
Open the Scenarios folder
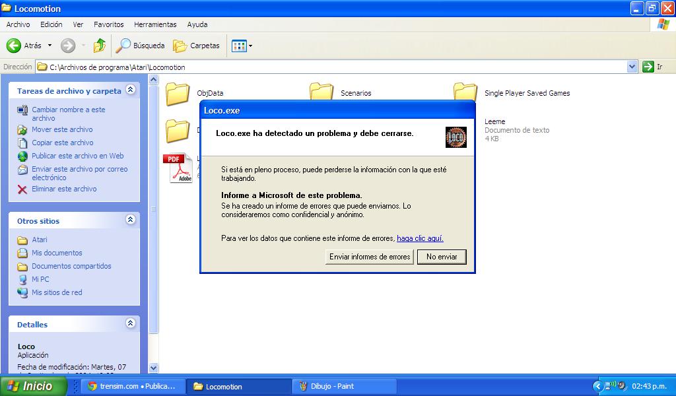pos(321,94)
